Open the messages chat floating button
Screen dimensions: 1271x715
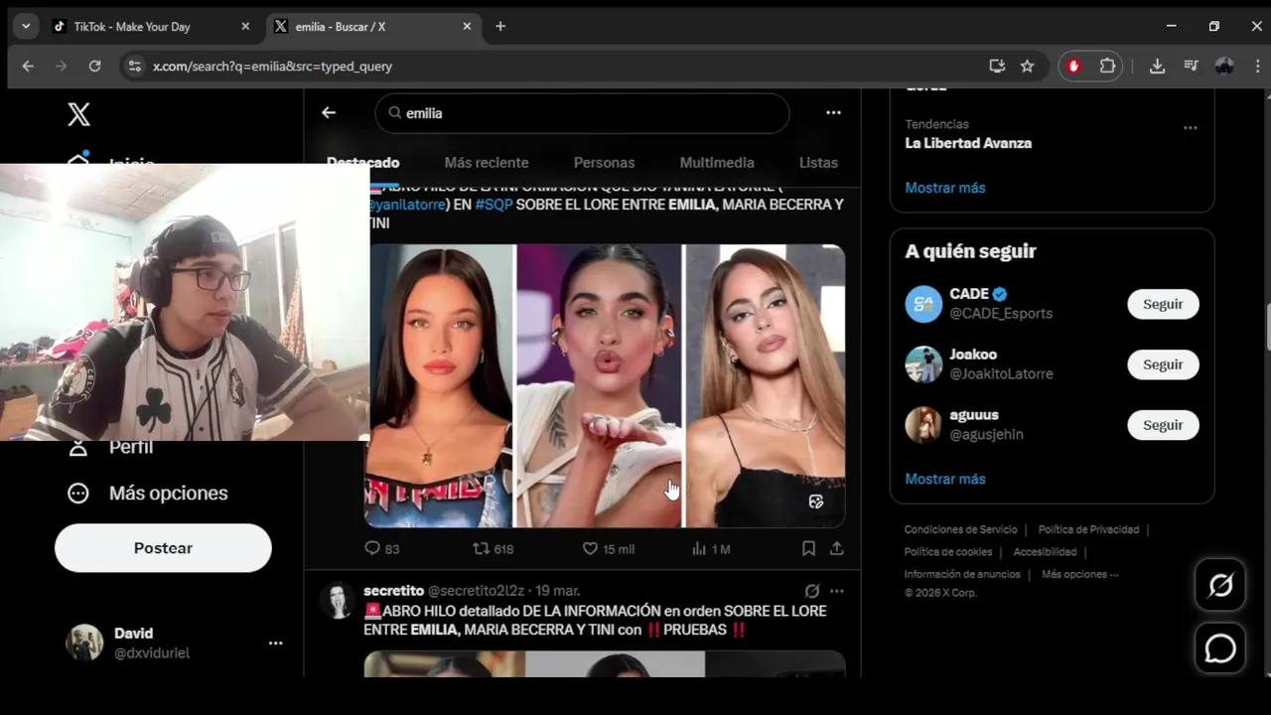tap(1220, 648)
